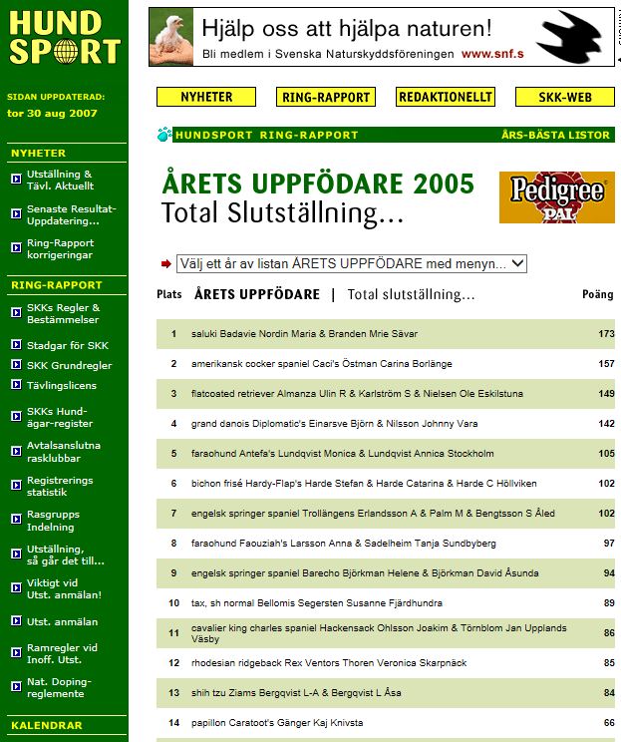Open the REDAKTIONELLT tab button

tap(446, 97)
